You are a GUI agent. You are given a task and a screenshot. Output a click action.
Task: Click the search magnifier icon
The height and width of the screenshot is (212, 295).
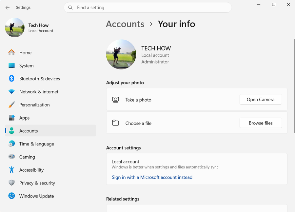pos(70,8)
